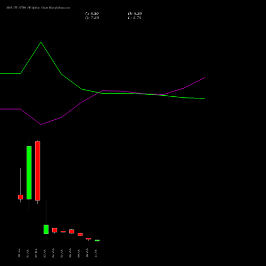Screen dimensions: 266x266
Task: Click the red candle for 04 Feb
Action: point(55,230)
